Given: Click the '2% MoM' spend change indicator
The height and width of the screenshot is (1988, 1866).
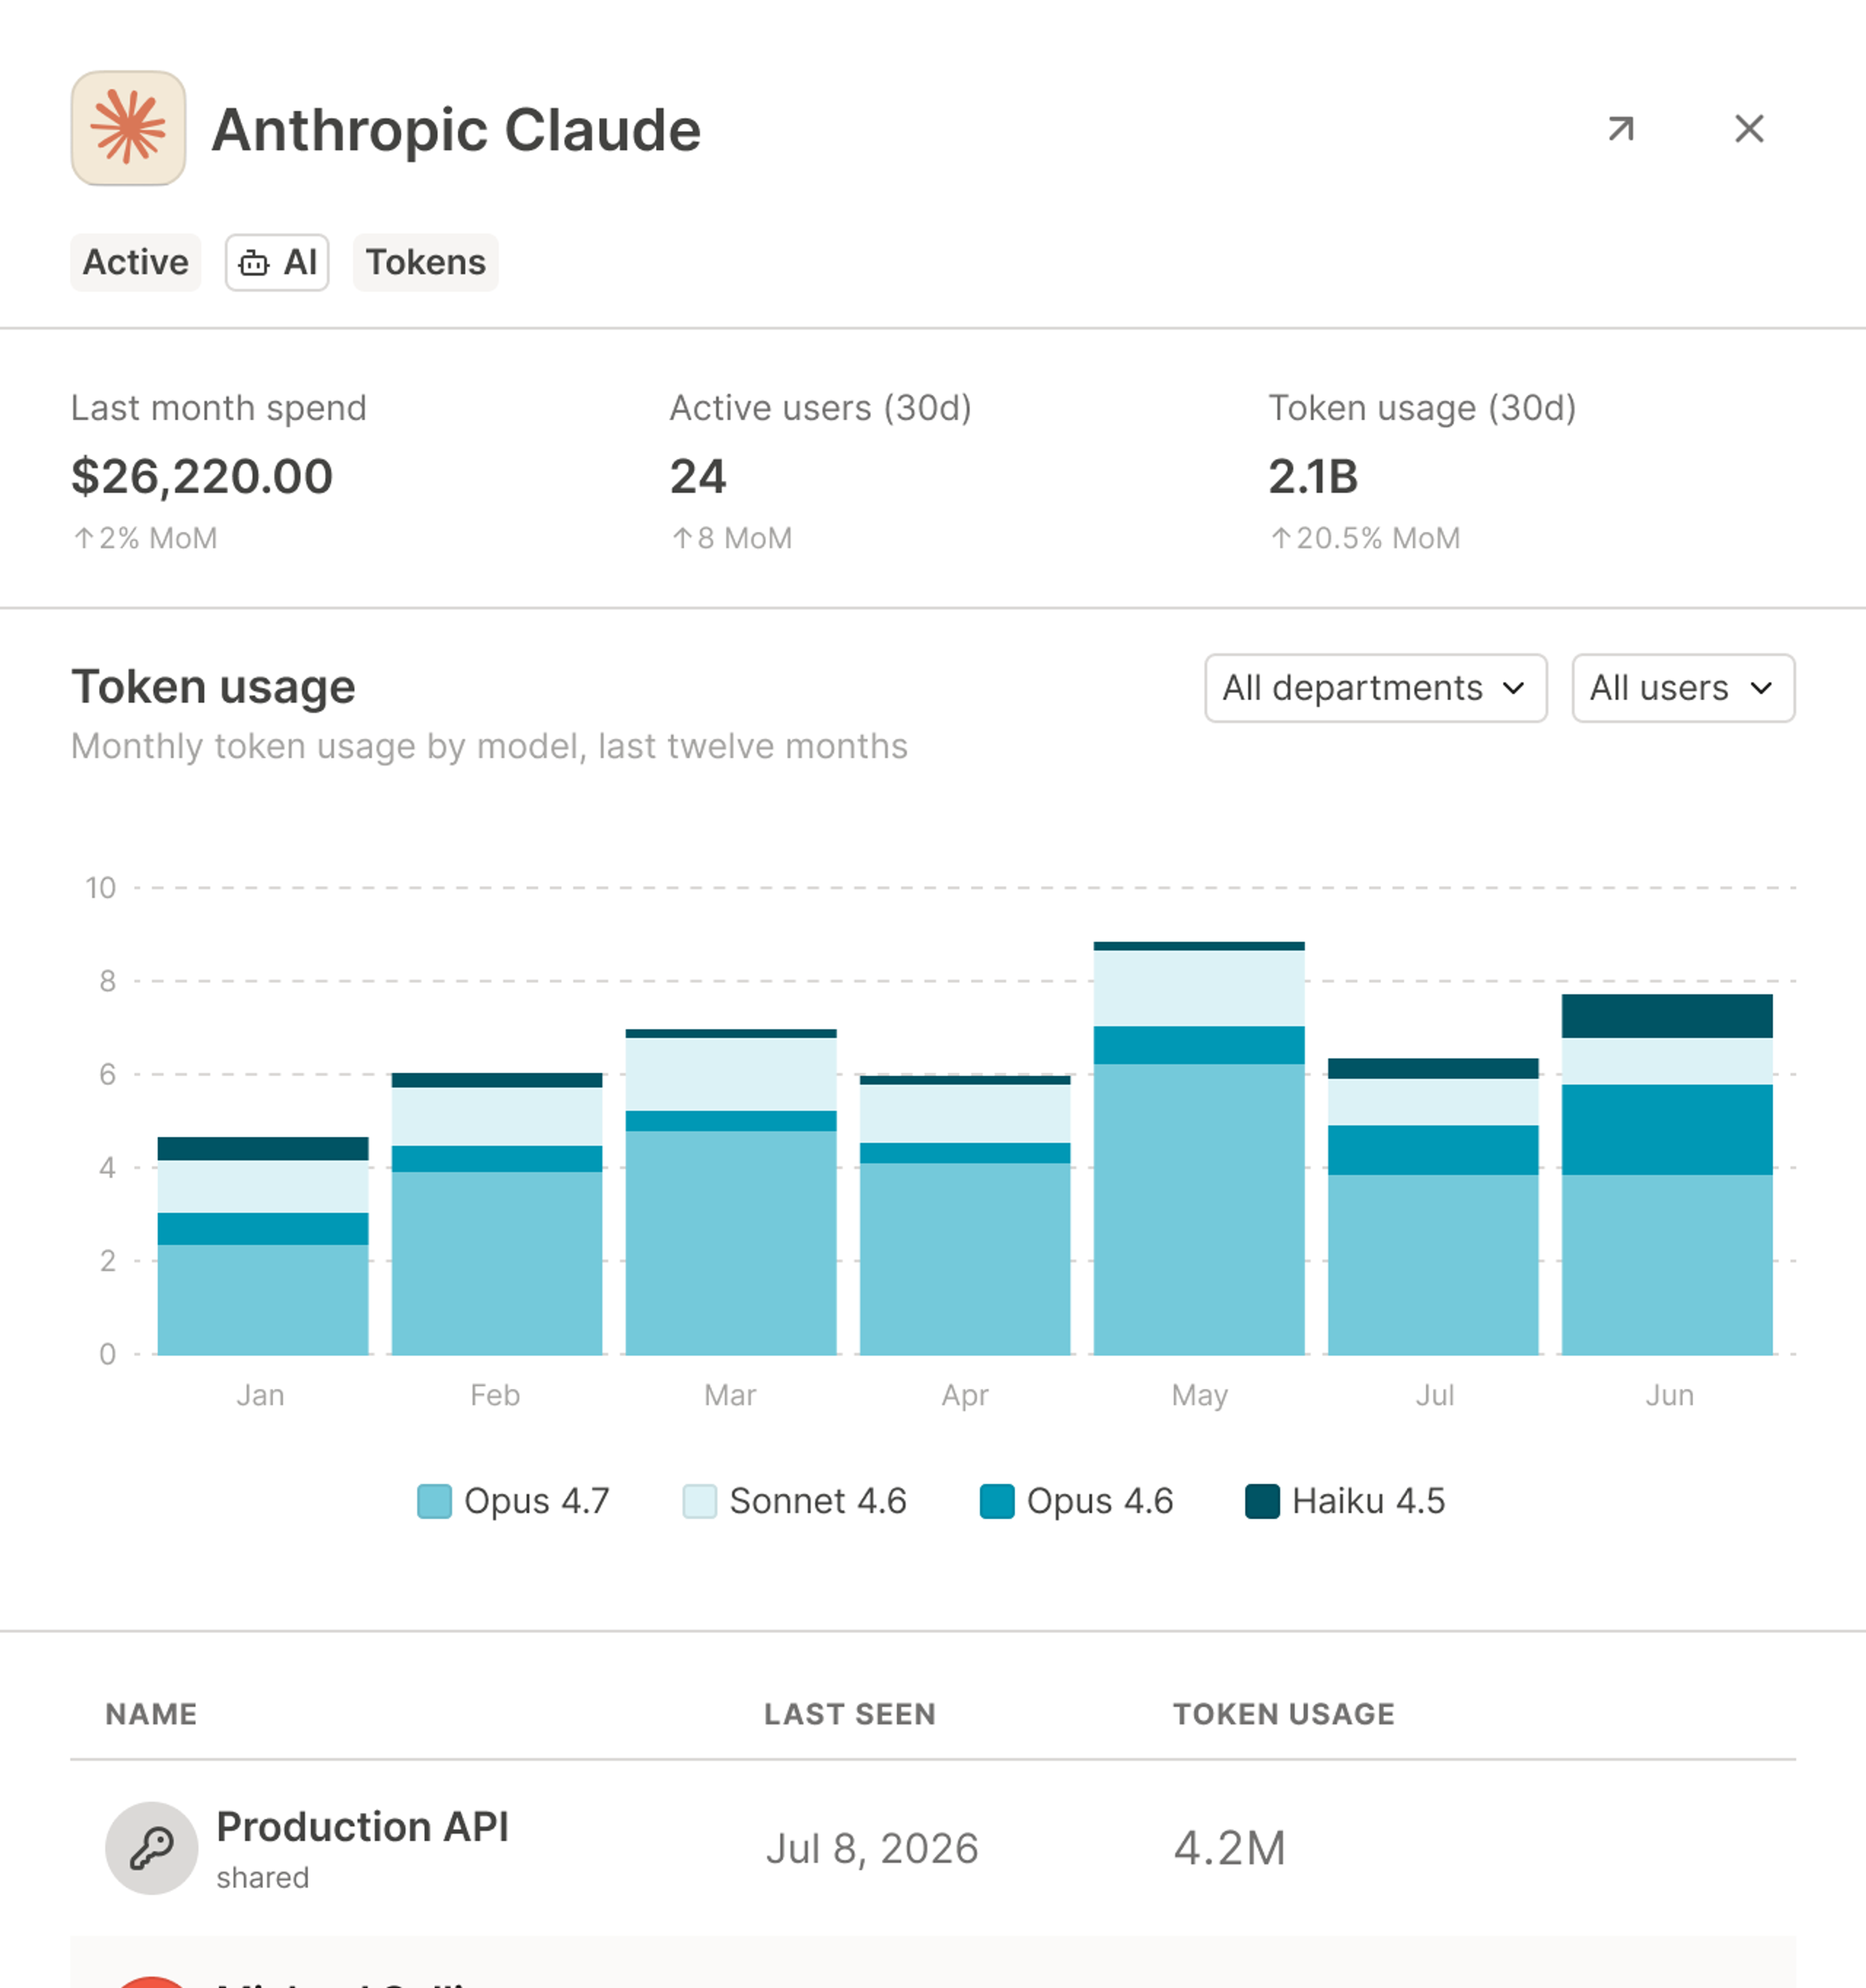Looking at the screenshot, I should pos(145,539).
